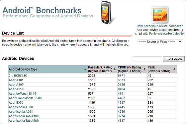Select Rank value 45
186x124 pixels.
149,76
